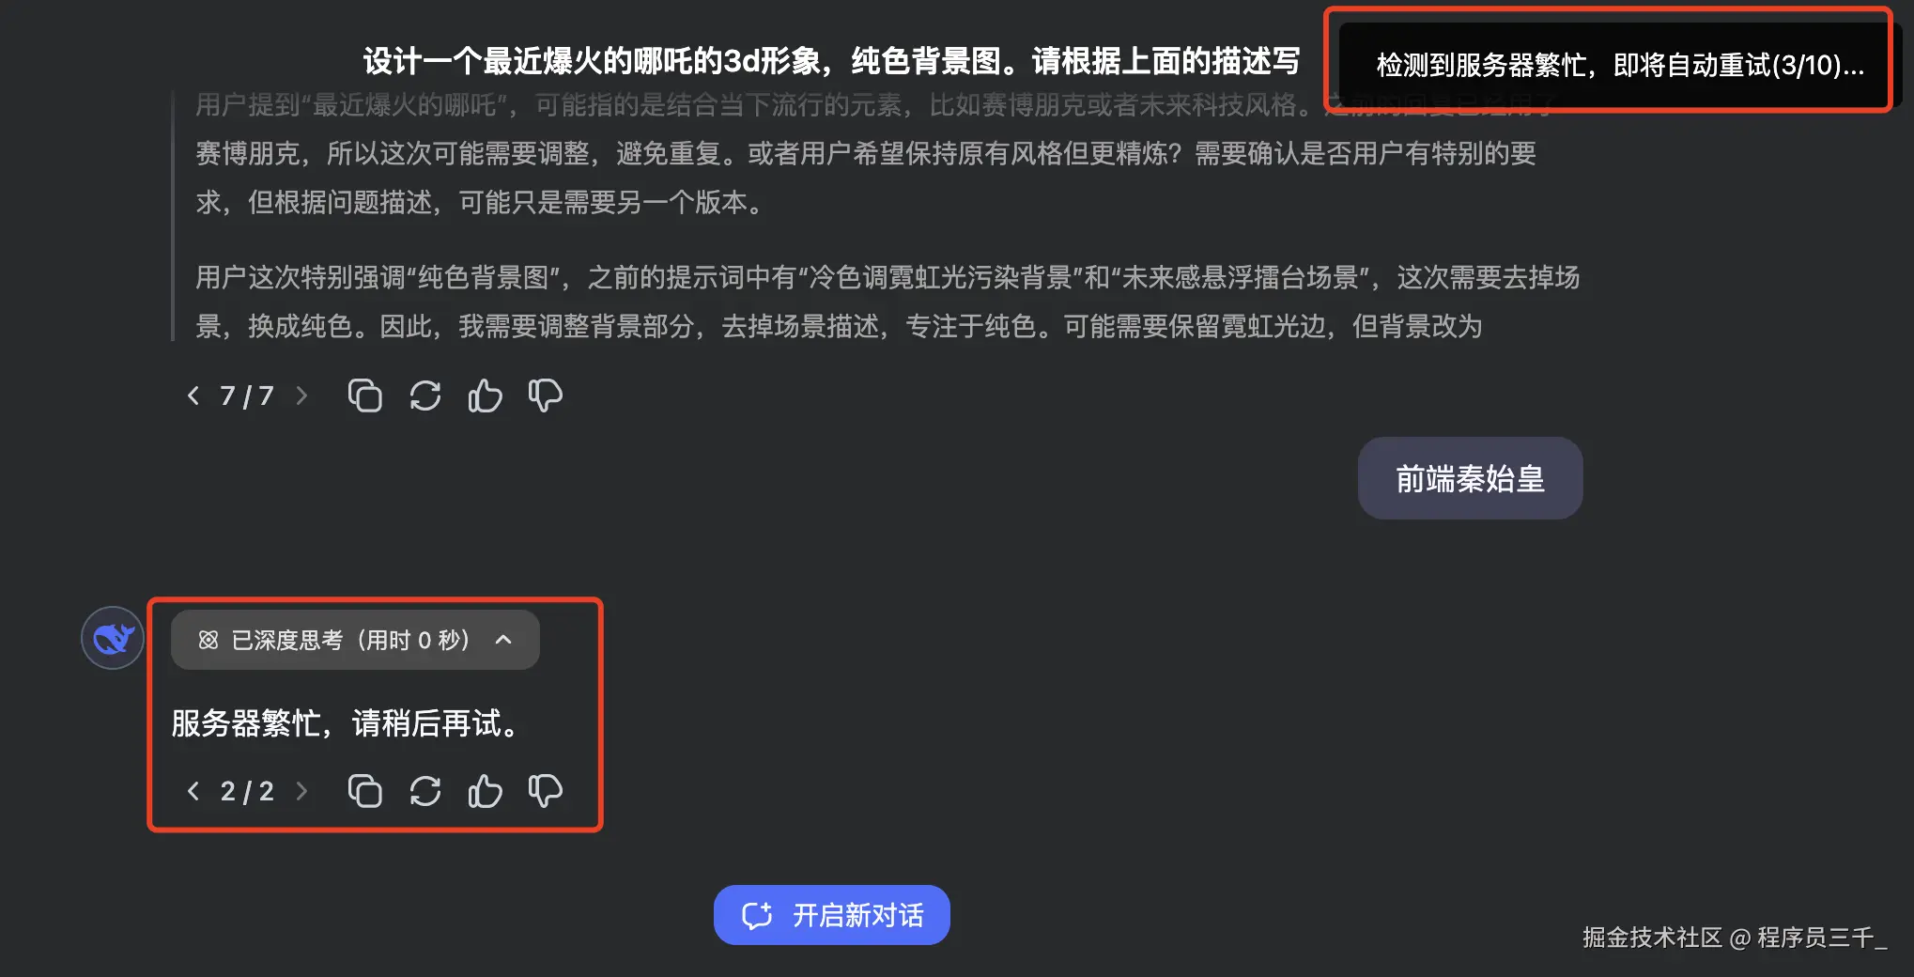Screen dimensions: 1914x977
Task: Click the DeepSeek whale avatar
Action: (113, 638)
